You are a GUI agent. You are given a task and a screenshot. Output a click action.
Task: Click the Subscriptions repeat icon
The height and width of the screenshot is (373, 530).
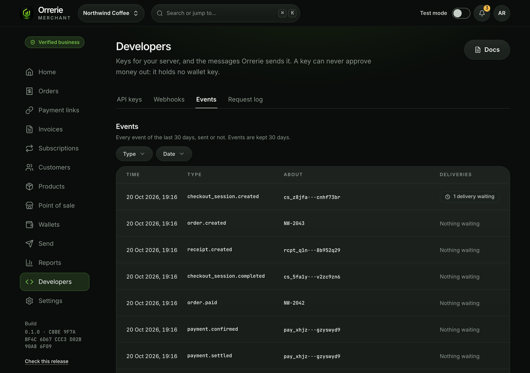[x=29, y=148]
